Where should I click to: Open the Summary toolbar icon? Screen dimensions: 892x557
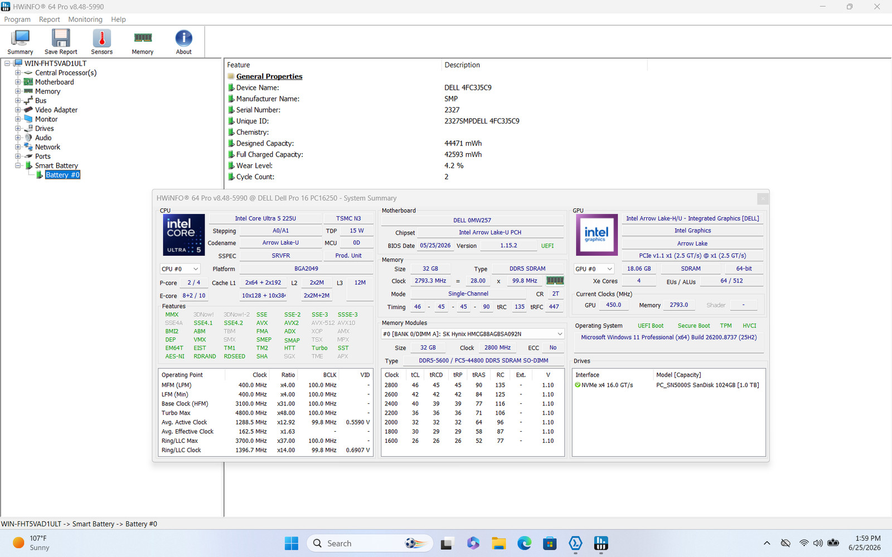click(x=20, y=42)
